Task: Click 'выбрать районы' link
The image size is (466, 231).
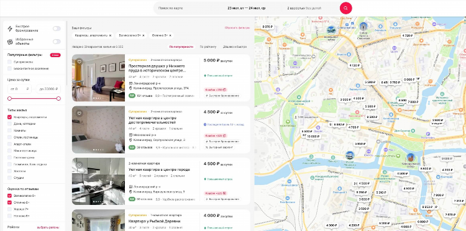Action: (48, 227)
